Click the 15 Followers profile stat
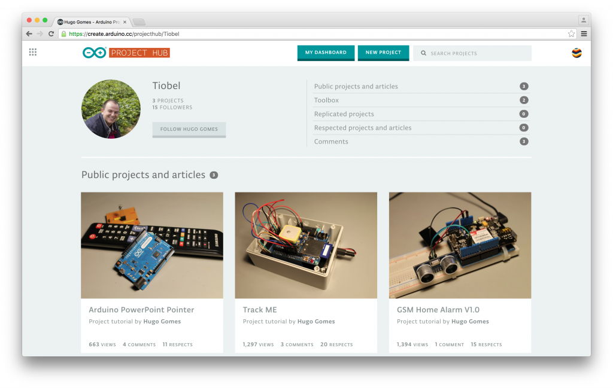Screen dimensions: 613x388 pos(172,108)
